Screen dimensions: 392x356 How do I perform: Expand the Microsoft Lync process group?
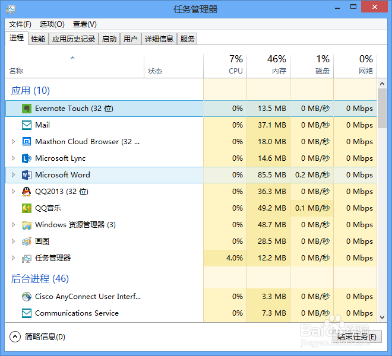click(x=14, y=158)
